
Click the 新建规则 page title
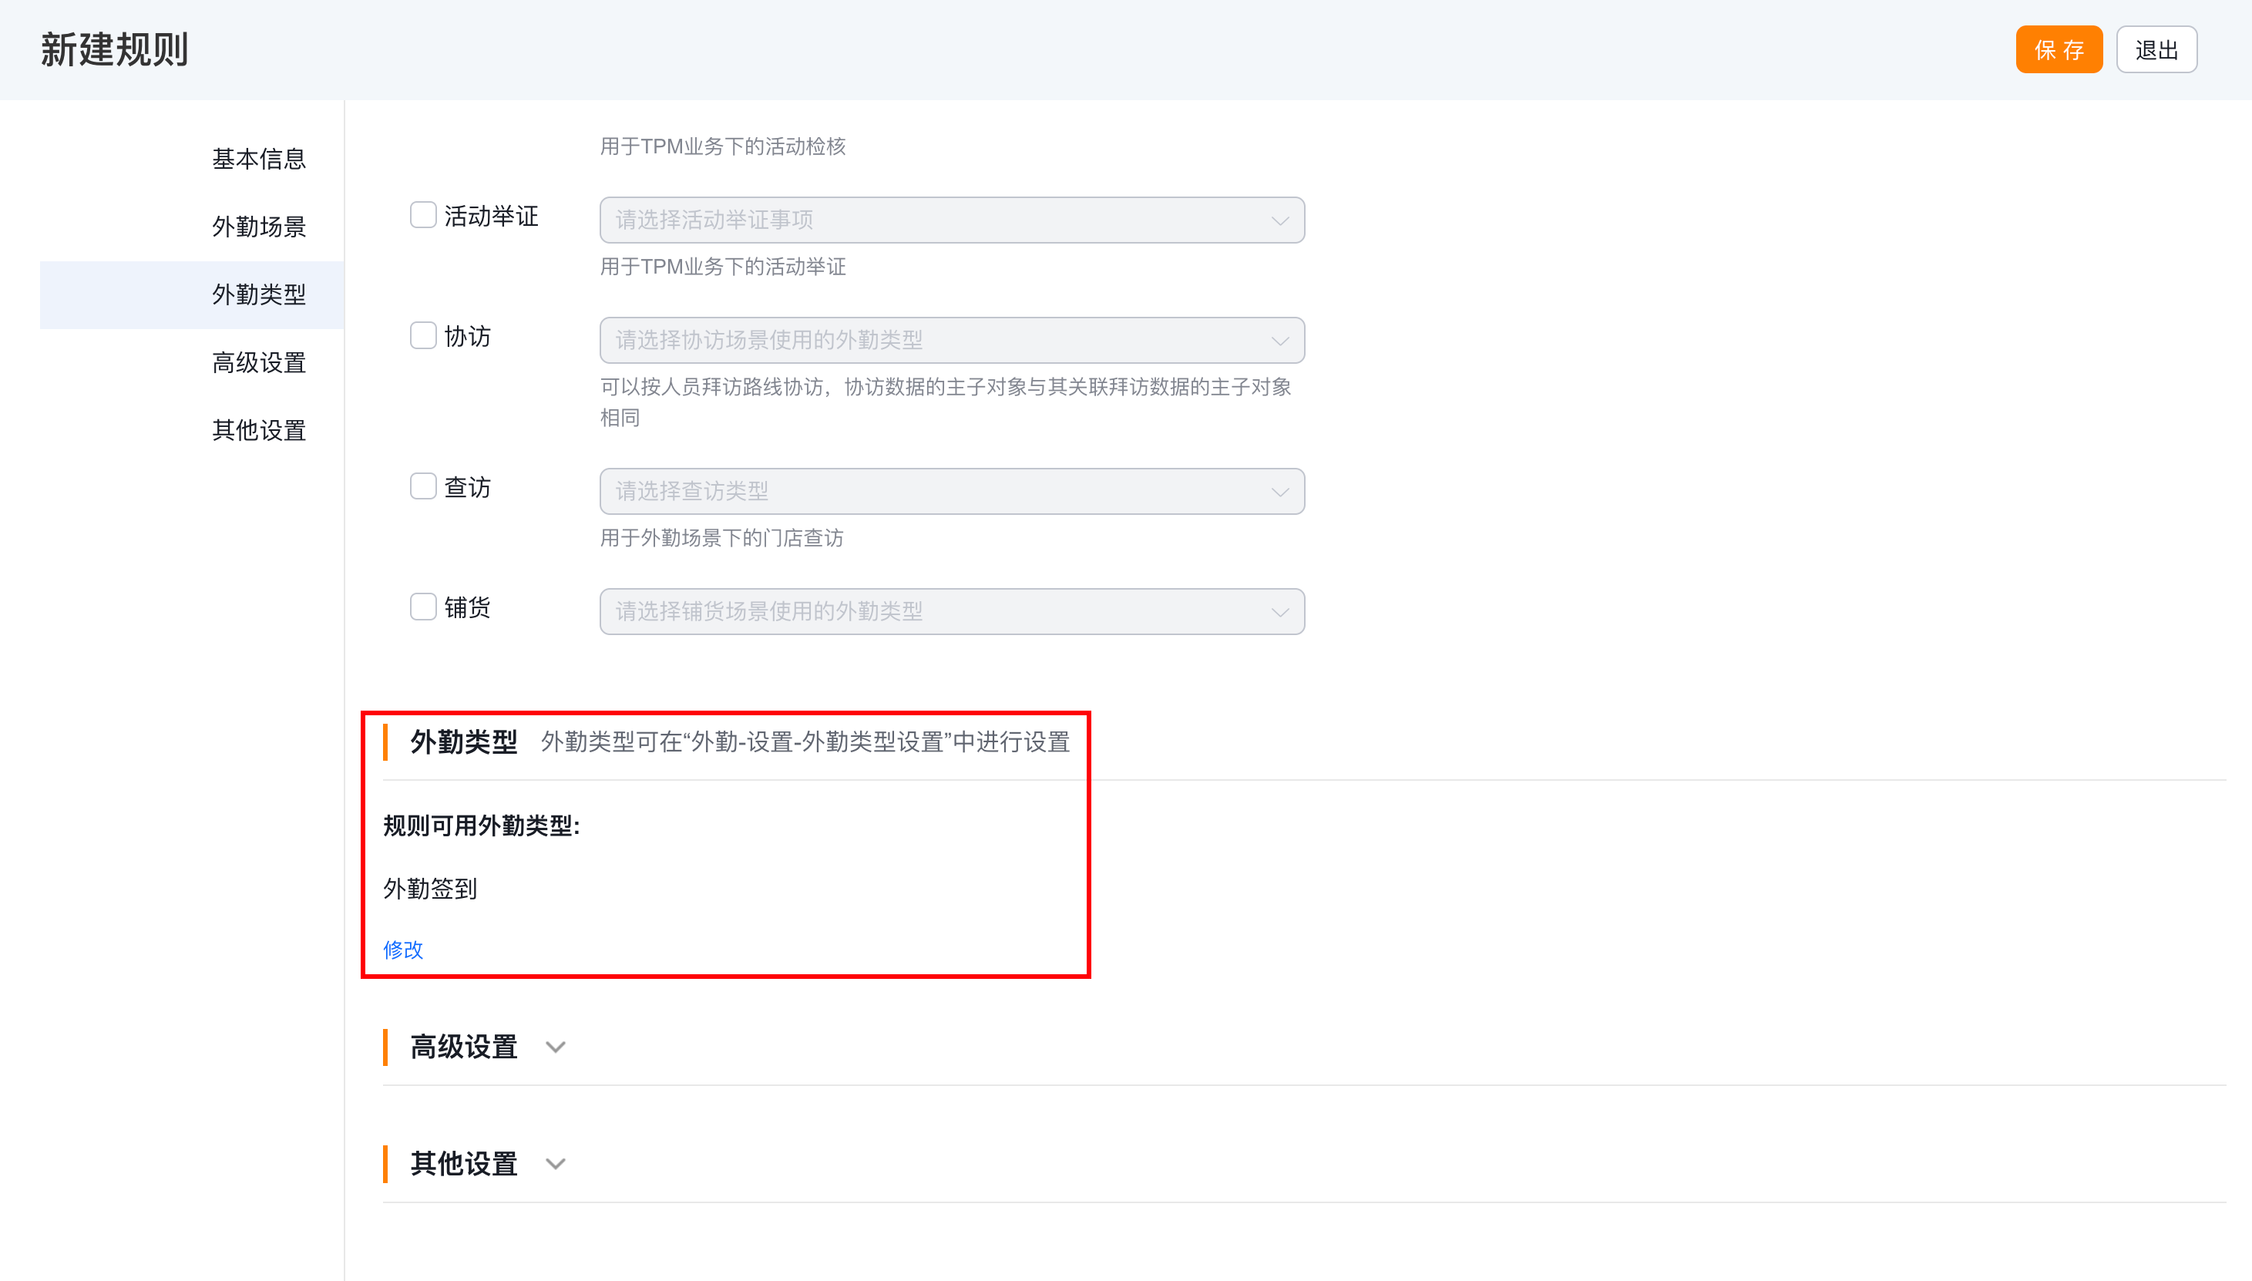(x=114, y=49)
